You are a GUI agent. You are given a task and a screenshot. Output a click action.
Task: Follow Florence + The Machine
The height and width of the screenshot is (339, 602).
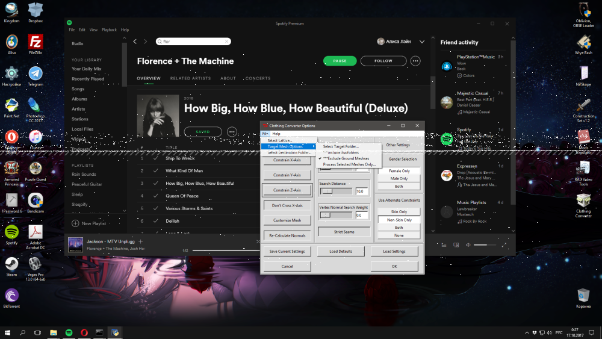[x=383, y=61]
